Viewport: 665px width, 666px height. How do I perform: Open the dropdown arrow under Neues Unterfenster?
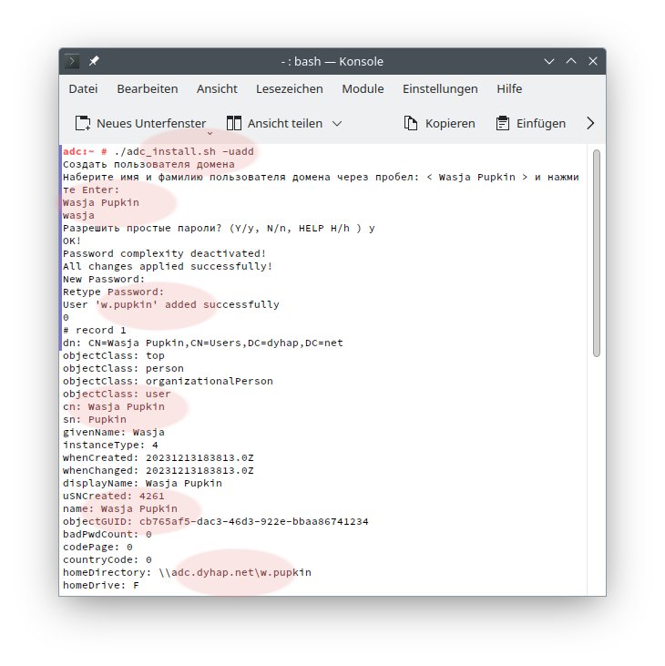point(210,131)
